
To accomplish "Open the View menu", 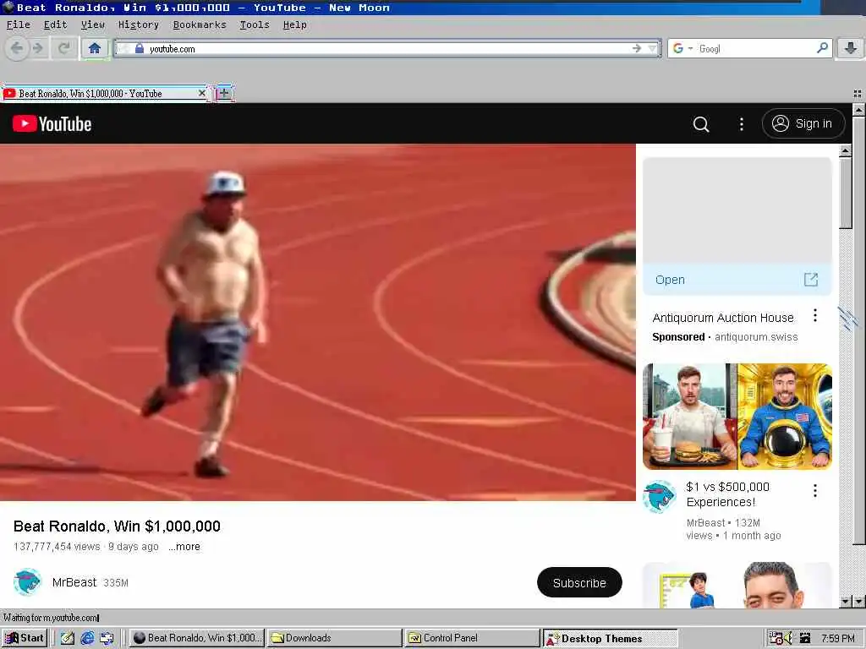I will point(93,25).
